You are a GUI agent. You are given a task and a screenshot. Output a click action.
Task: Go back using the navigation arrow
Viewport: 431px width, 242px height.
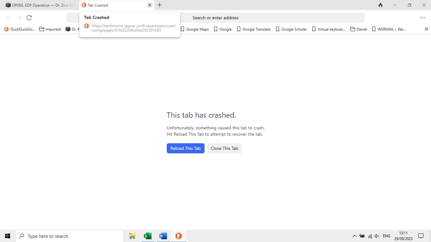coord(9,18)
